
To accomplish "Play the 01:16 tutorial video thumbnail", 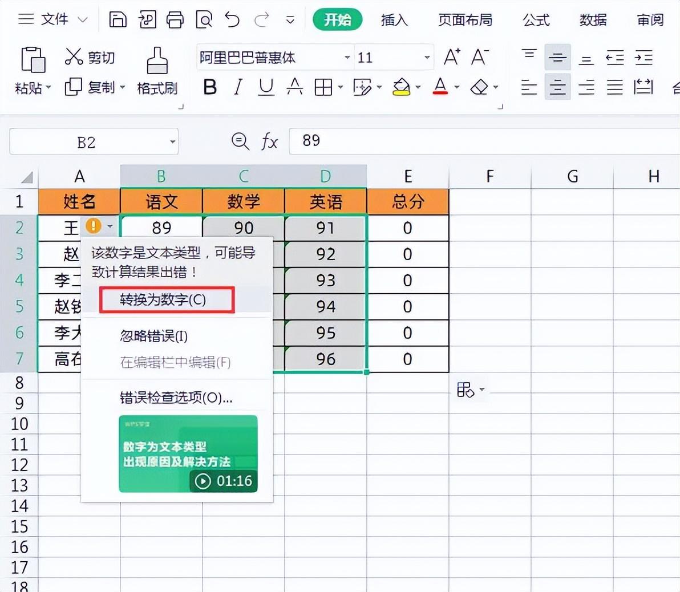I will (188, 453).
